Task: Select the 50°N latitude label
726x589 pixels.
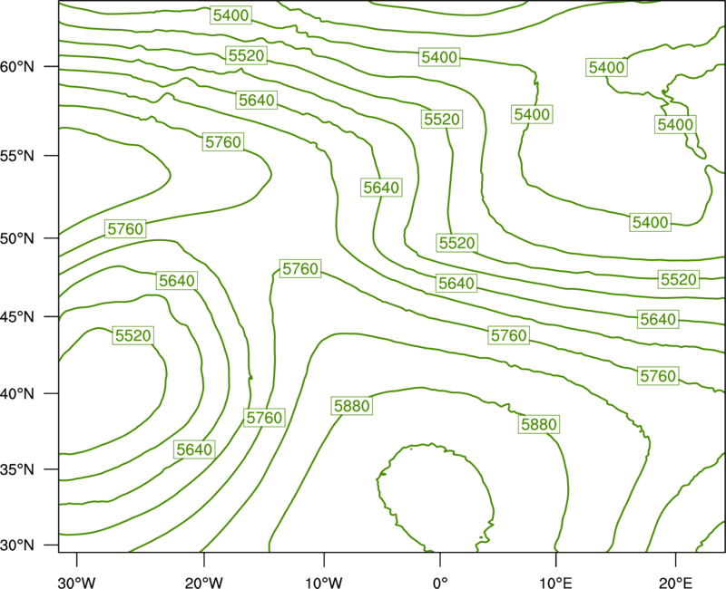Action: [x=17, y=238]
